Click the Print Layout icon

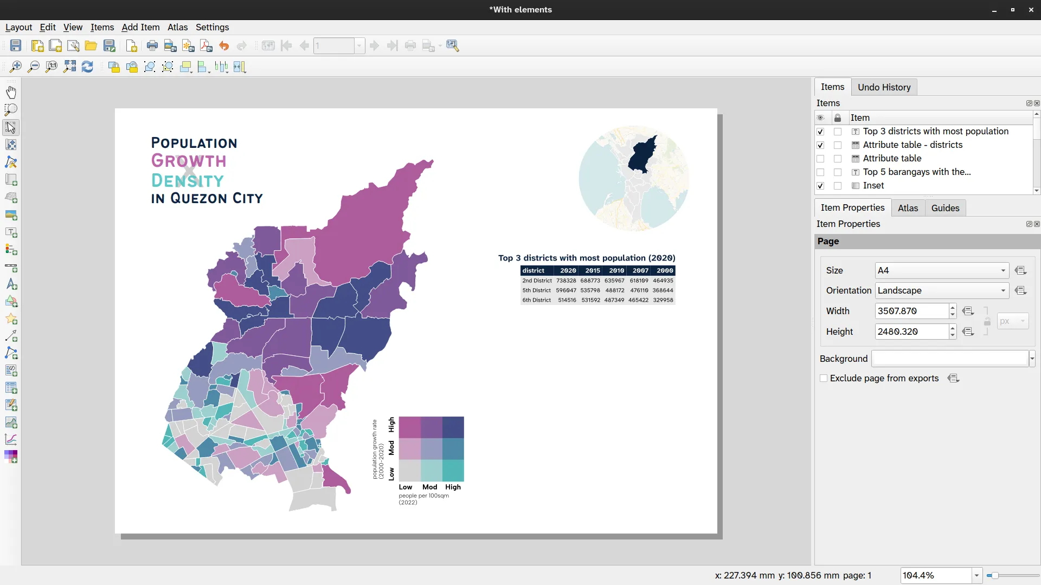(152, 46)
